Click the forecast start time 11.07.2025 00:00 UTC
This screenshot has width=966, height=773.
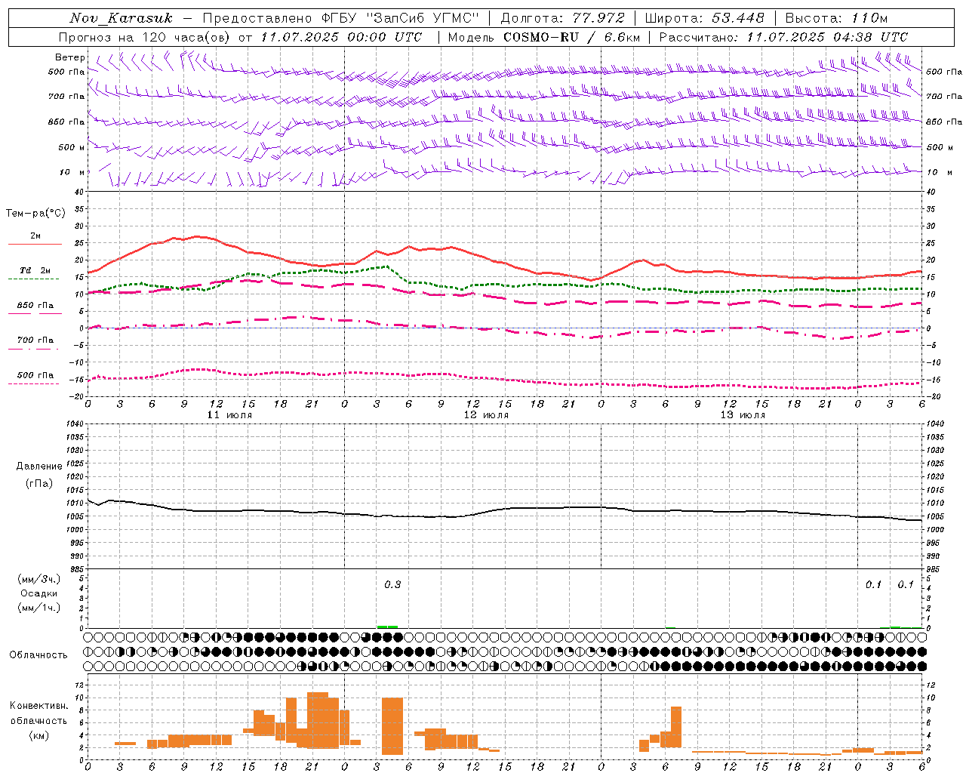tap(341, 37)
